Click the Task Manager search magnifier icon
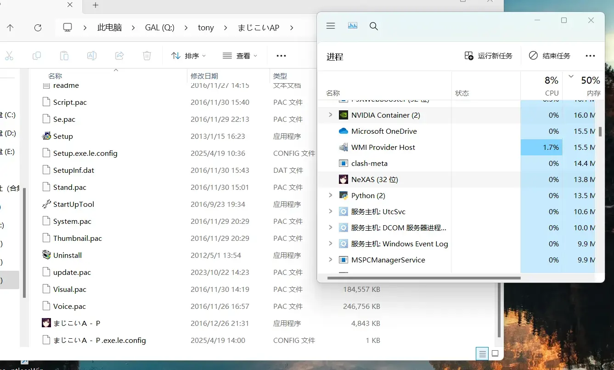 click(x=374, y=26)
